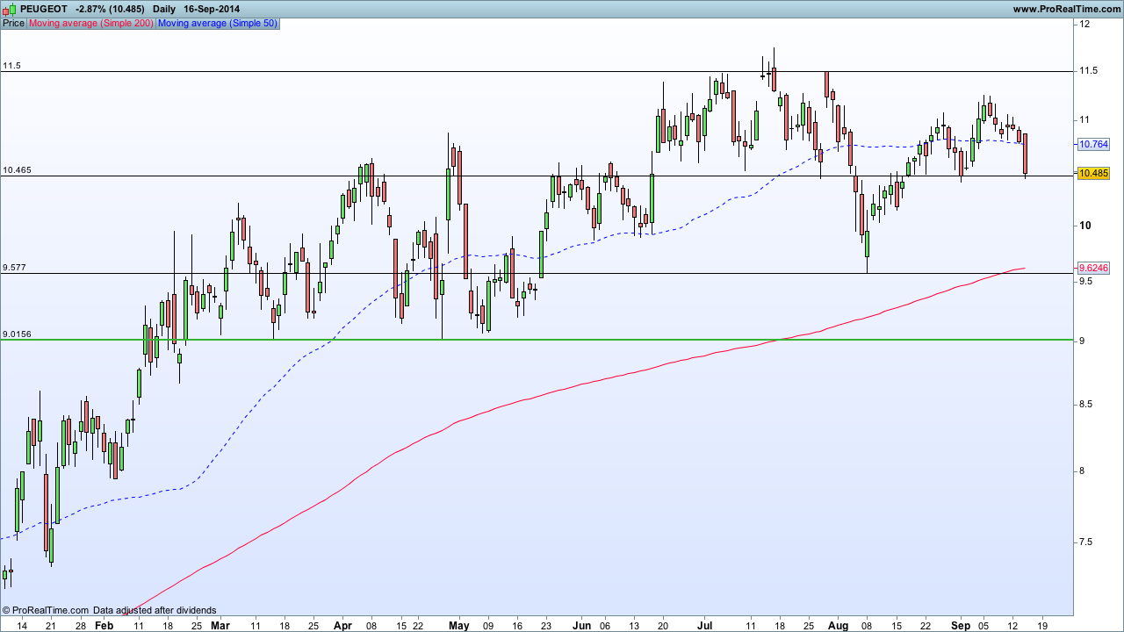Screen dimensions: 1124x632
Task: Click the 8.5 price axis label
Action: 1086,404
